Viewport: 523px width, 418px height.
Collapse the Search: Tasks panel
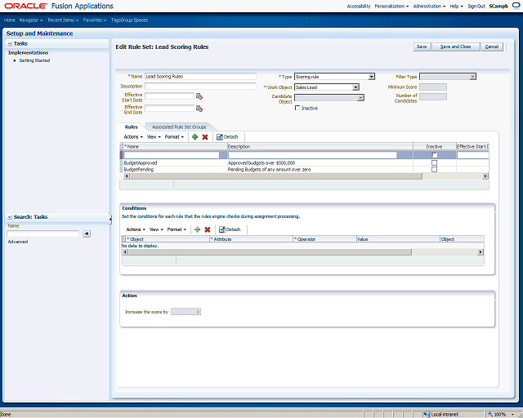tap(10, 217)
